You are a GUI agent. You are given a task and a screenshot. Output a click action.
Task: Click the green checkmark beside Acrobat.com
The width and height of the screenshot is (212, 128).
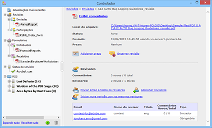tap(13, 71)
